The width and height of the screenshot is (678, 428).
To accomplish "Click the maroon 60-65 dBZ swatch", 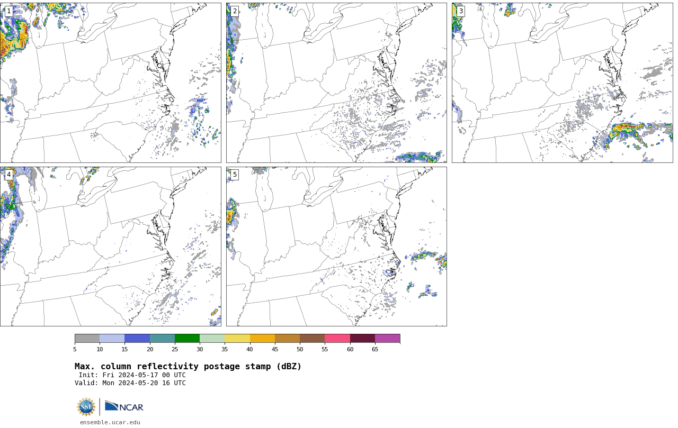I will point(362,339).
